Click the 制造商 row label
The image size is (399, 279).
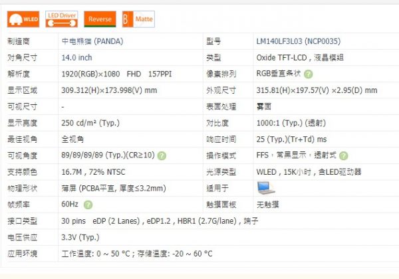pos(19,41)
